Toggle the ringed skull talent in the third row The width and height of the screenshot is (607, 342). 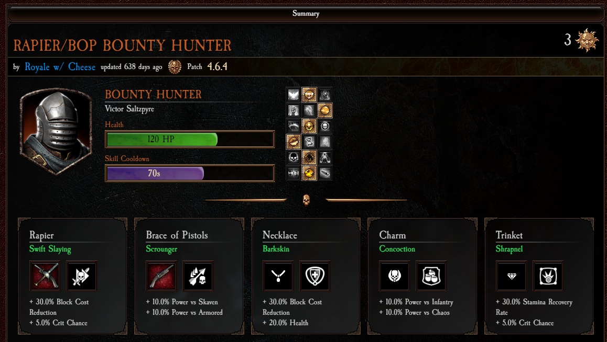click(325, 126)
